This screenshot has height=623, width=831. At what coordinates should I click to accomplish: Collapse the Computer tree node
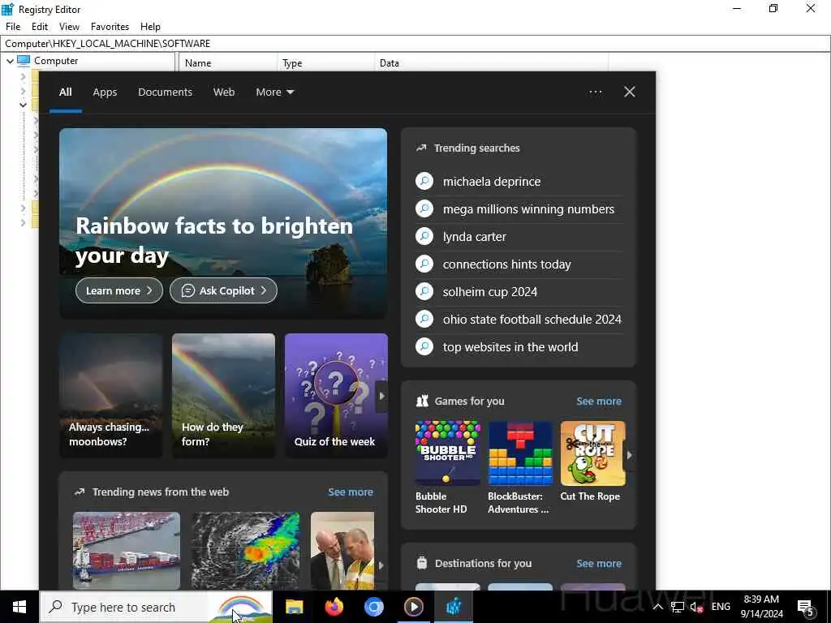click(10, 61)
